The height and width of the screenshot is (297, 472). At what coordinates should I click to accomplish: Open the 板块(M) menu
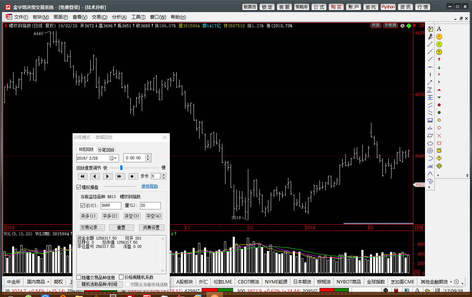pyautogui.click(x=41, y=17)
